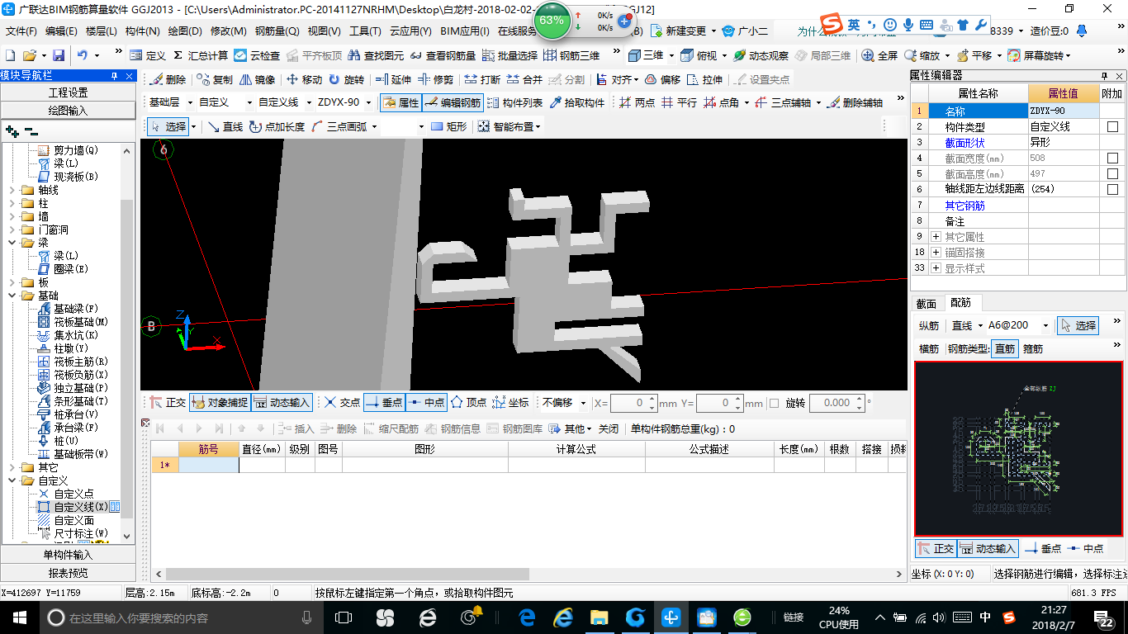Open 构件列表 component list
The width and height of the screenshot is (1128, 634).
pyautogui.click(x=515, y=103)
